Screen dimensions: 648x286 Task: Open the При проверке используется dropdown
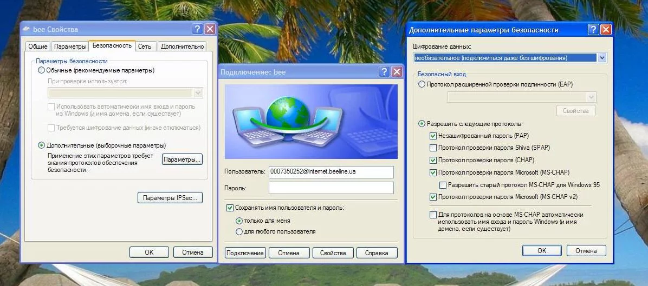point(198,93)
